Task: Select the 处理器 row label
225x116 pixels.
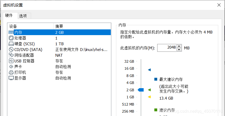Action: (20, 38)
